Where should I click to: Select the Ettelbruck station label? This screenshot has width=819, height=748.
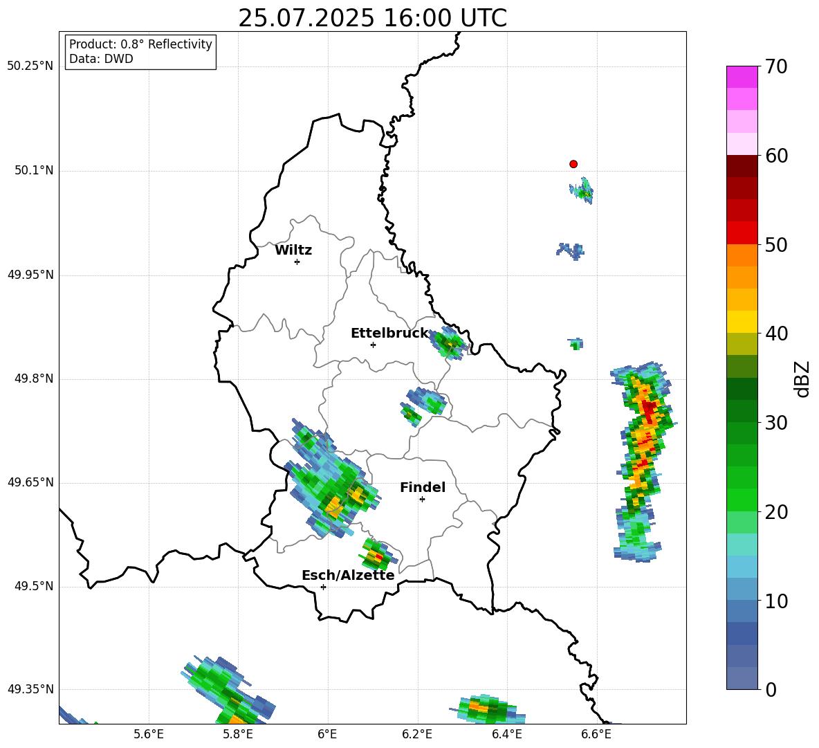(389, 334)
